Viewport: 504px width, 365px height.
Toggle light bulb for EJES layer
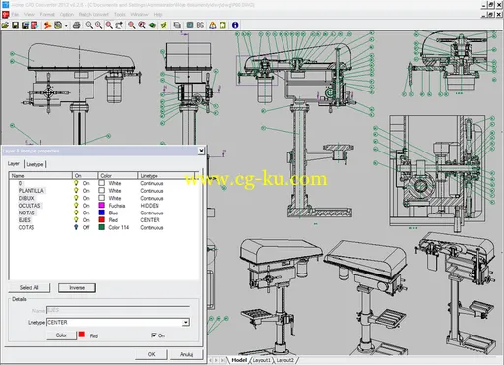click(x=76, y=220)
